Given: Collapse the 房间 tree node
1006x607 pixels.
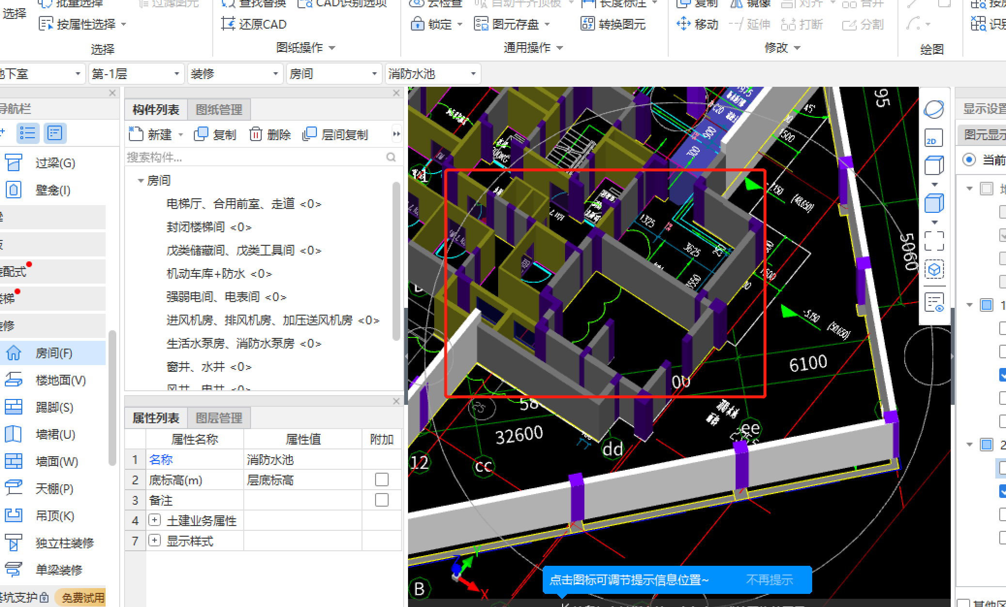Looking at the screenshot, I should [x=141, y=181].
